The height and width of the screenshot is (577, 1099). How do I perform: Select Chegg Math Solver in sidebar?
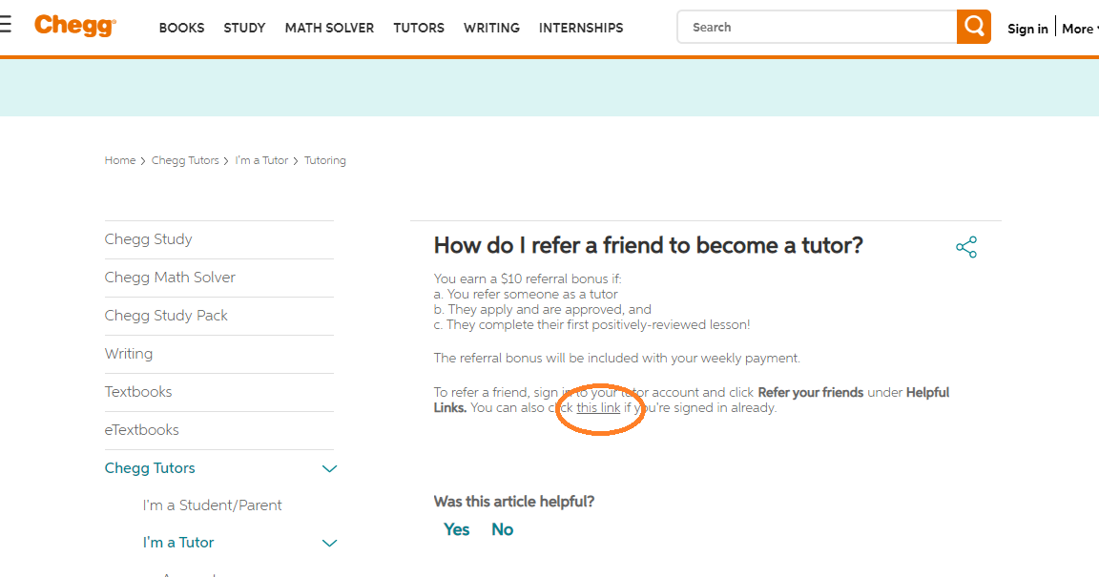pyautogui.click(x=170, y=277)
